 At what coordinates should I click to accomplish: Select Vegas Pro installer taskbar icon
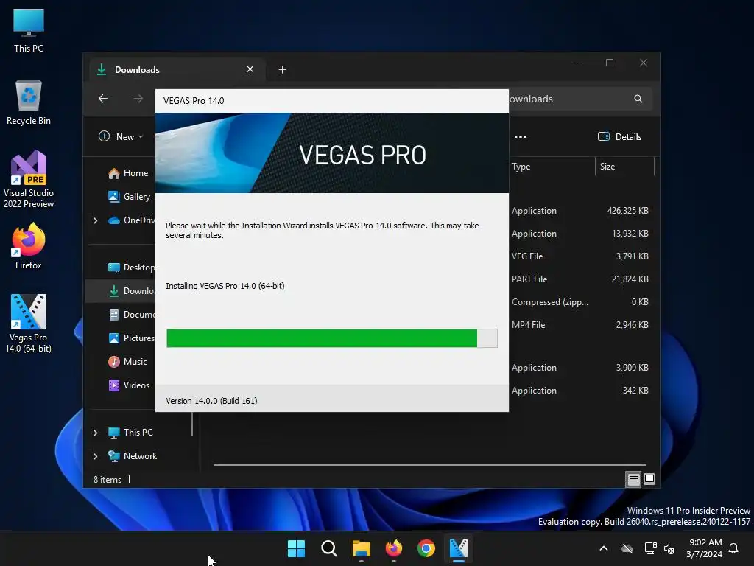click(459, 548)
